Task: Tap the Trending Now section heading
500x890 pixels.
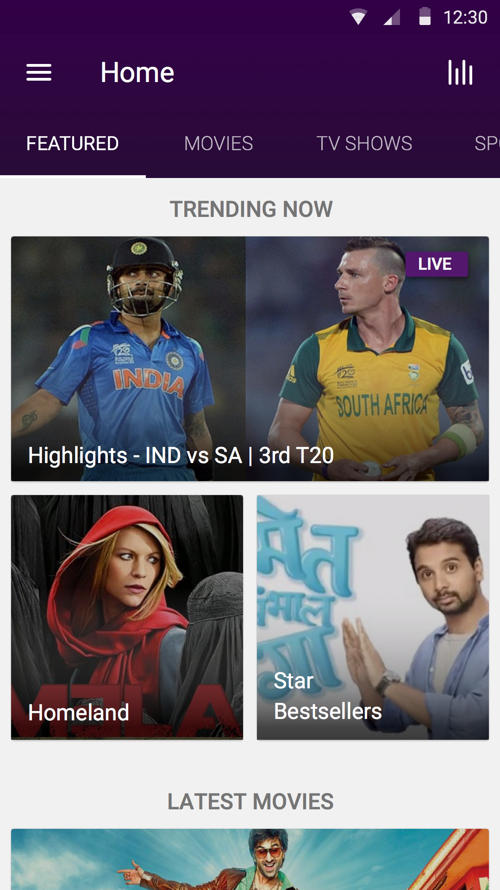Action: (x=251, y=209)
